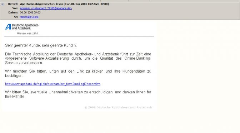
Task: Click the 'Datum:' header label
Action: 13,13
